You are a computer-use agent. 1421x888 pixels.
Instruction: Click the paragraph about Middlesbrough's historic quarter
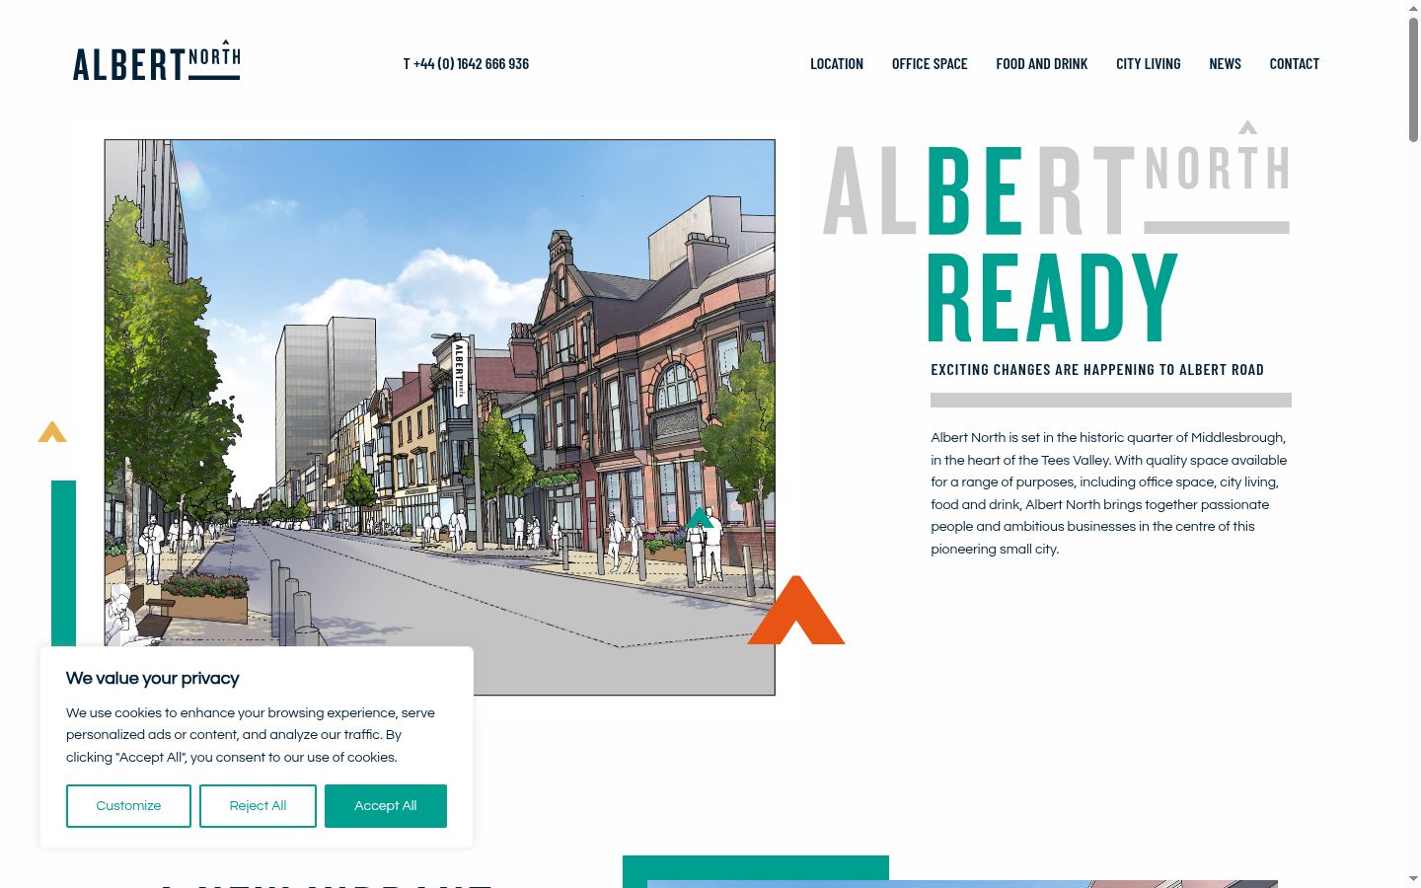click(1109, 493)
